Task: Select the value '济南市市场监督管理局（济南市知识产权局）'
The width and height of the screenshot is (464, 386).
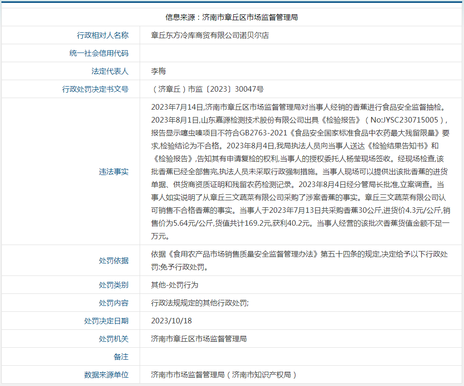Action: [224, 375]
